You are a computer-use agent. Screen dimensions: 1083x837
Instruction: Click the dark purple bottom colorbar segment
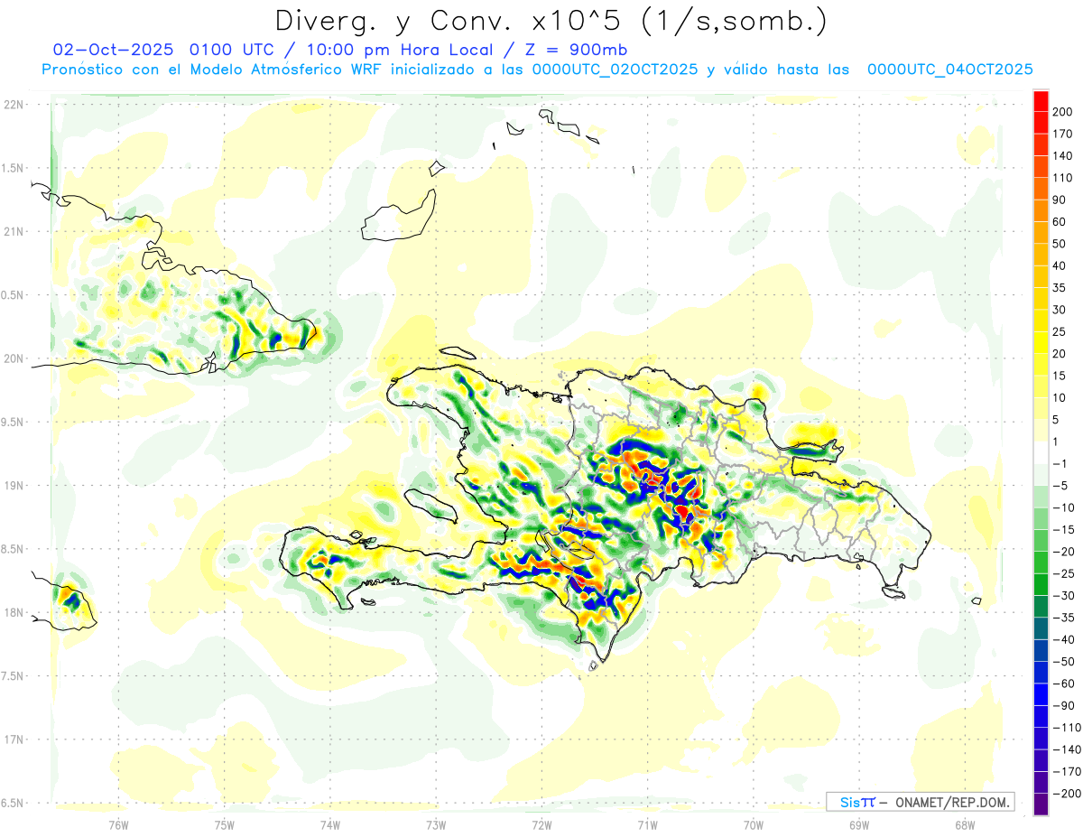pyautogui.click(x=1041, y=804)
